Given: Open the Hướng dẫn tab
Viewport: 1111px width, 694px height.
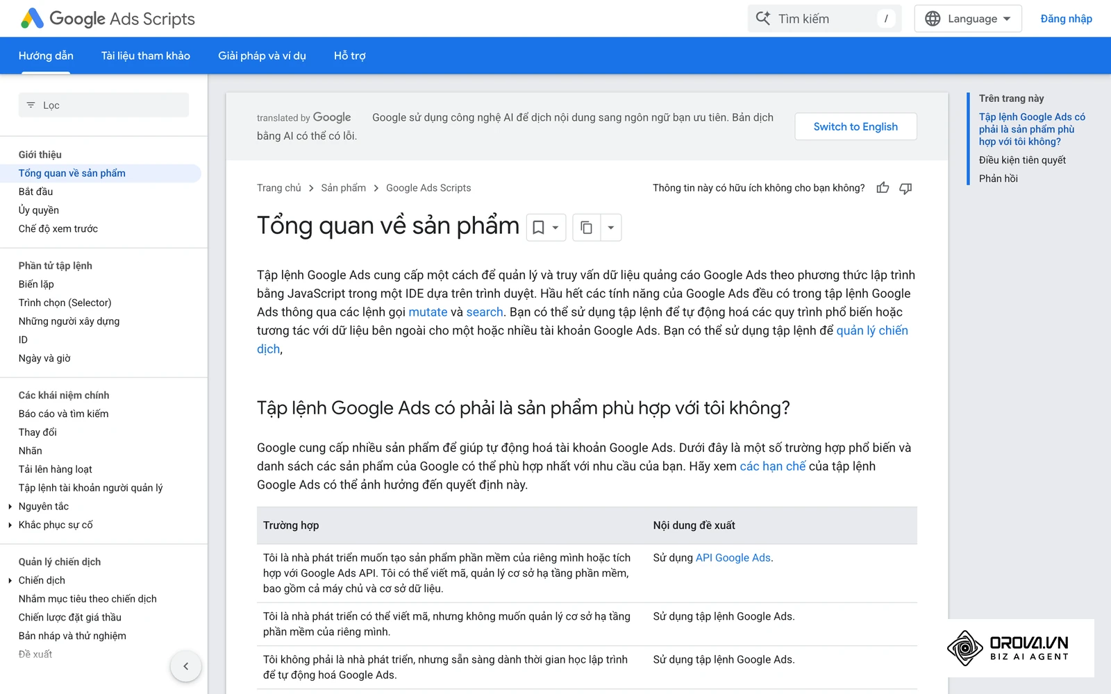Looking at the screenshot, I should click(x=46, y=56).
